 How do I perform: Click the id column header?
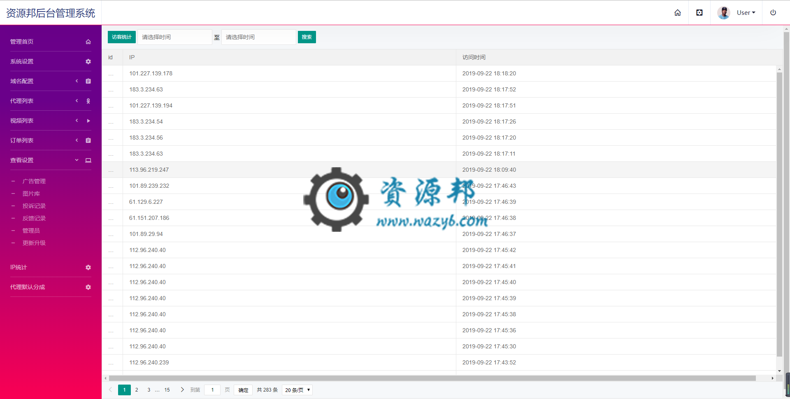point(112,57)
